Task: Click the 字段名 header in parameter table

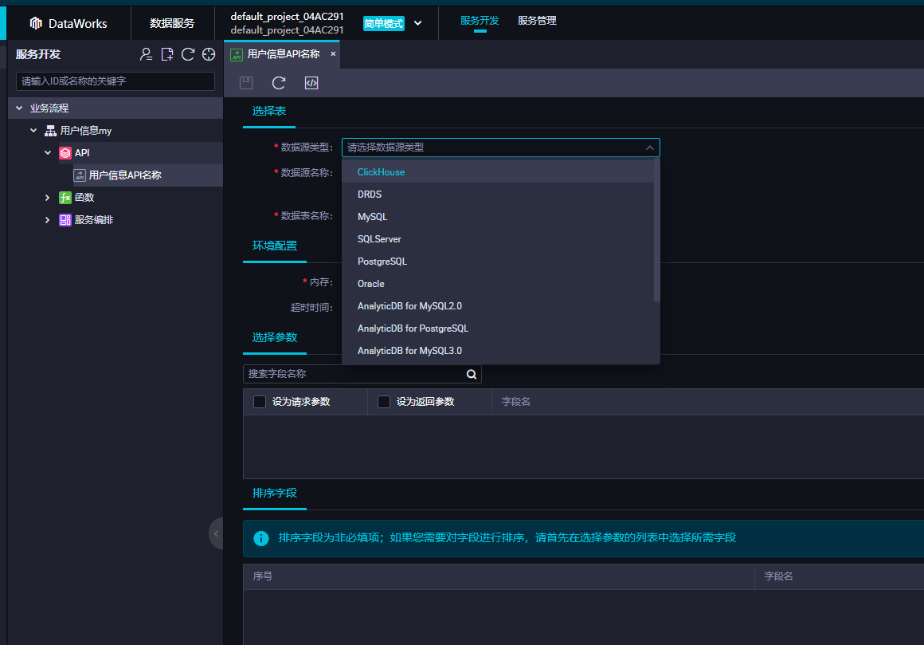Action: (x=515, y=402)
